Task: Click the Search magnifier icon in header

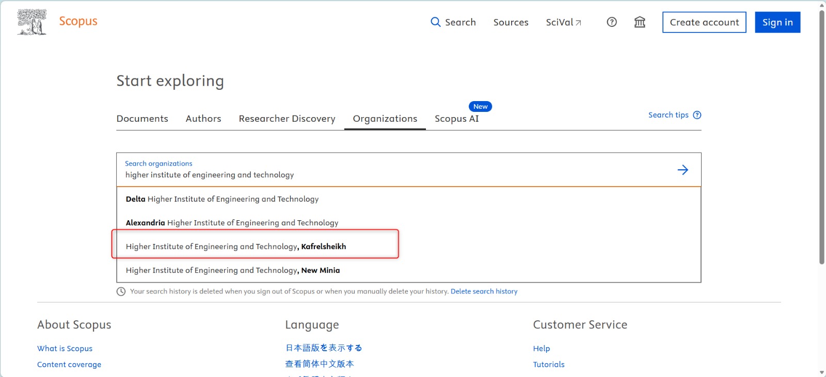Action: coord(436,22)
